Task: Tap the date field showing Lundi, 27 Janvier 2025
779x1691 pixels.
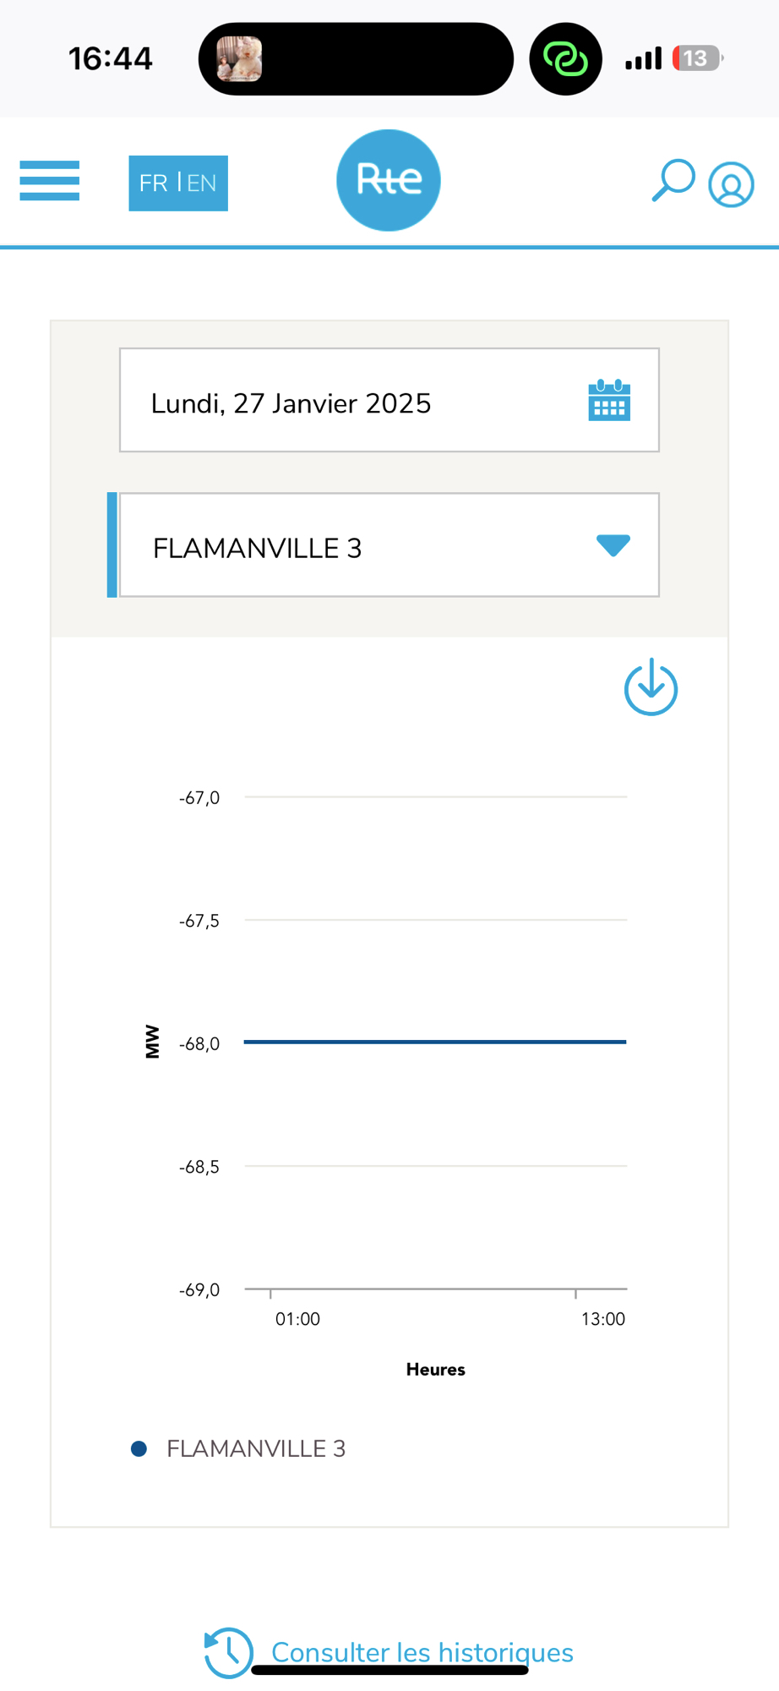Action: [x=338, y=401]
